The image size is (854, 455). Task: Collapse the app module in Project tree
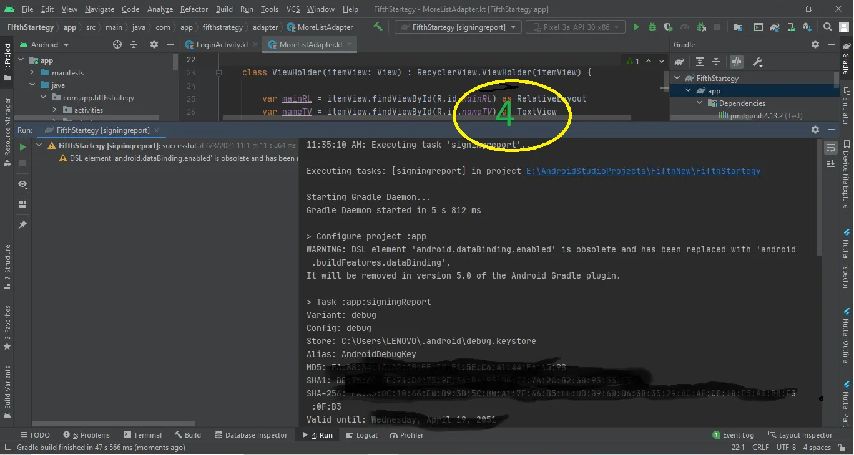click(21, 60)
